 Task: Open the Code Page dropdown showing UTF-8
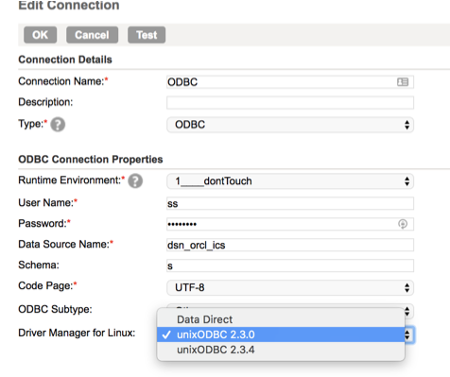pyautogui.click(x=290, y=287)
